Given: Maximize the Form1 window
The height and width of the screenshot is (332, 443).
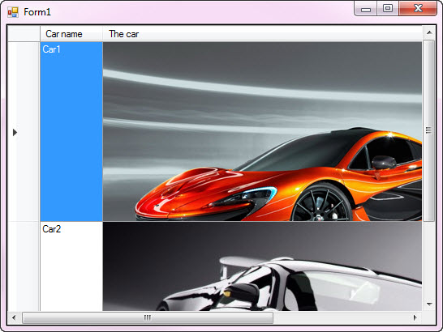Looking at the screenshot, I should (x=388, y=9).
